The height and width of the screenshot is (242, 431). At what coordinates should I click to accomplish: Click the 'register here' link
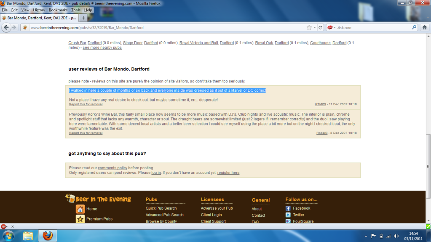pyautogui.click(x=228, y=173)
